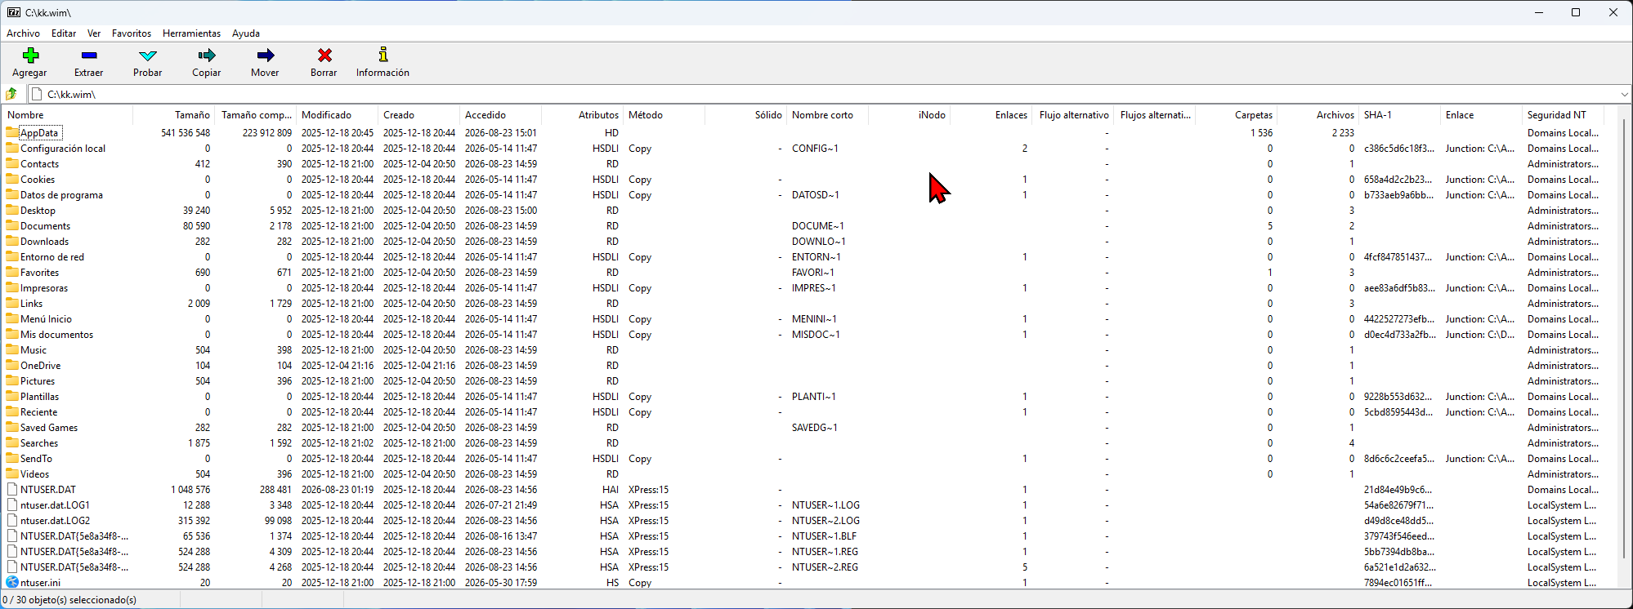Click the short name 'NTUSER~1.BLF'
This screenshot has height=609, width=1633.
coord(824,536)
